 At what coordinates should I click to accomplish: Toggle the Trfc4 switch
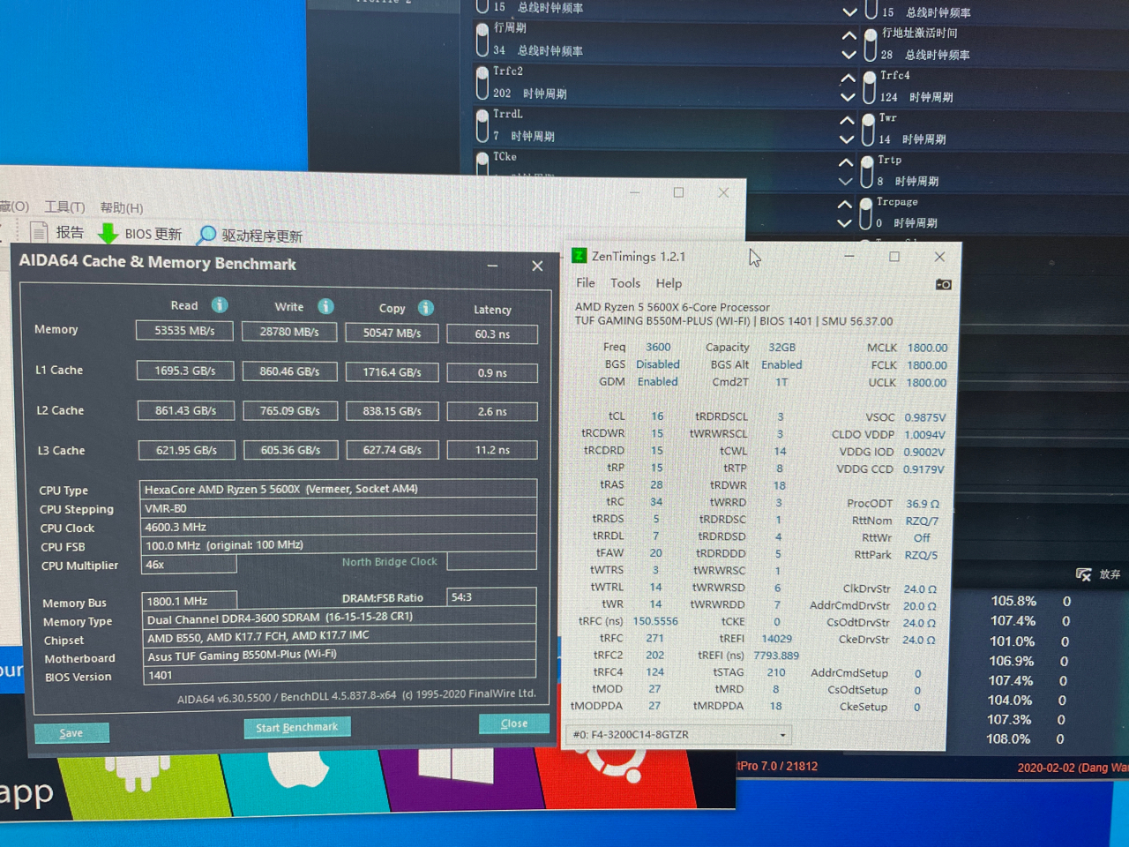869,86
